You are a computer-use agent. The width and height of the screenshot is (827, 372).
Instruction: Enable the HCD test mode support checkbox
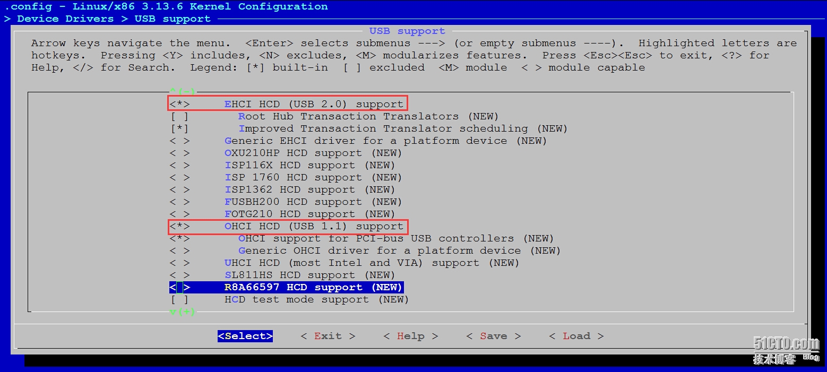tap(180, 299)
